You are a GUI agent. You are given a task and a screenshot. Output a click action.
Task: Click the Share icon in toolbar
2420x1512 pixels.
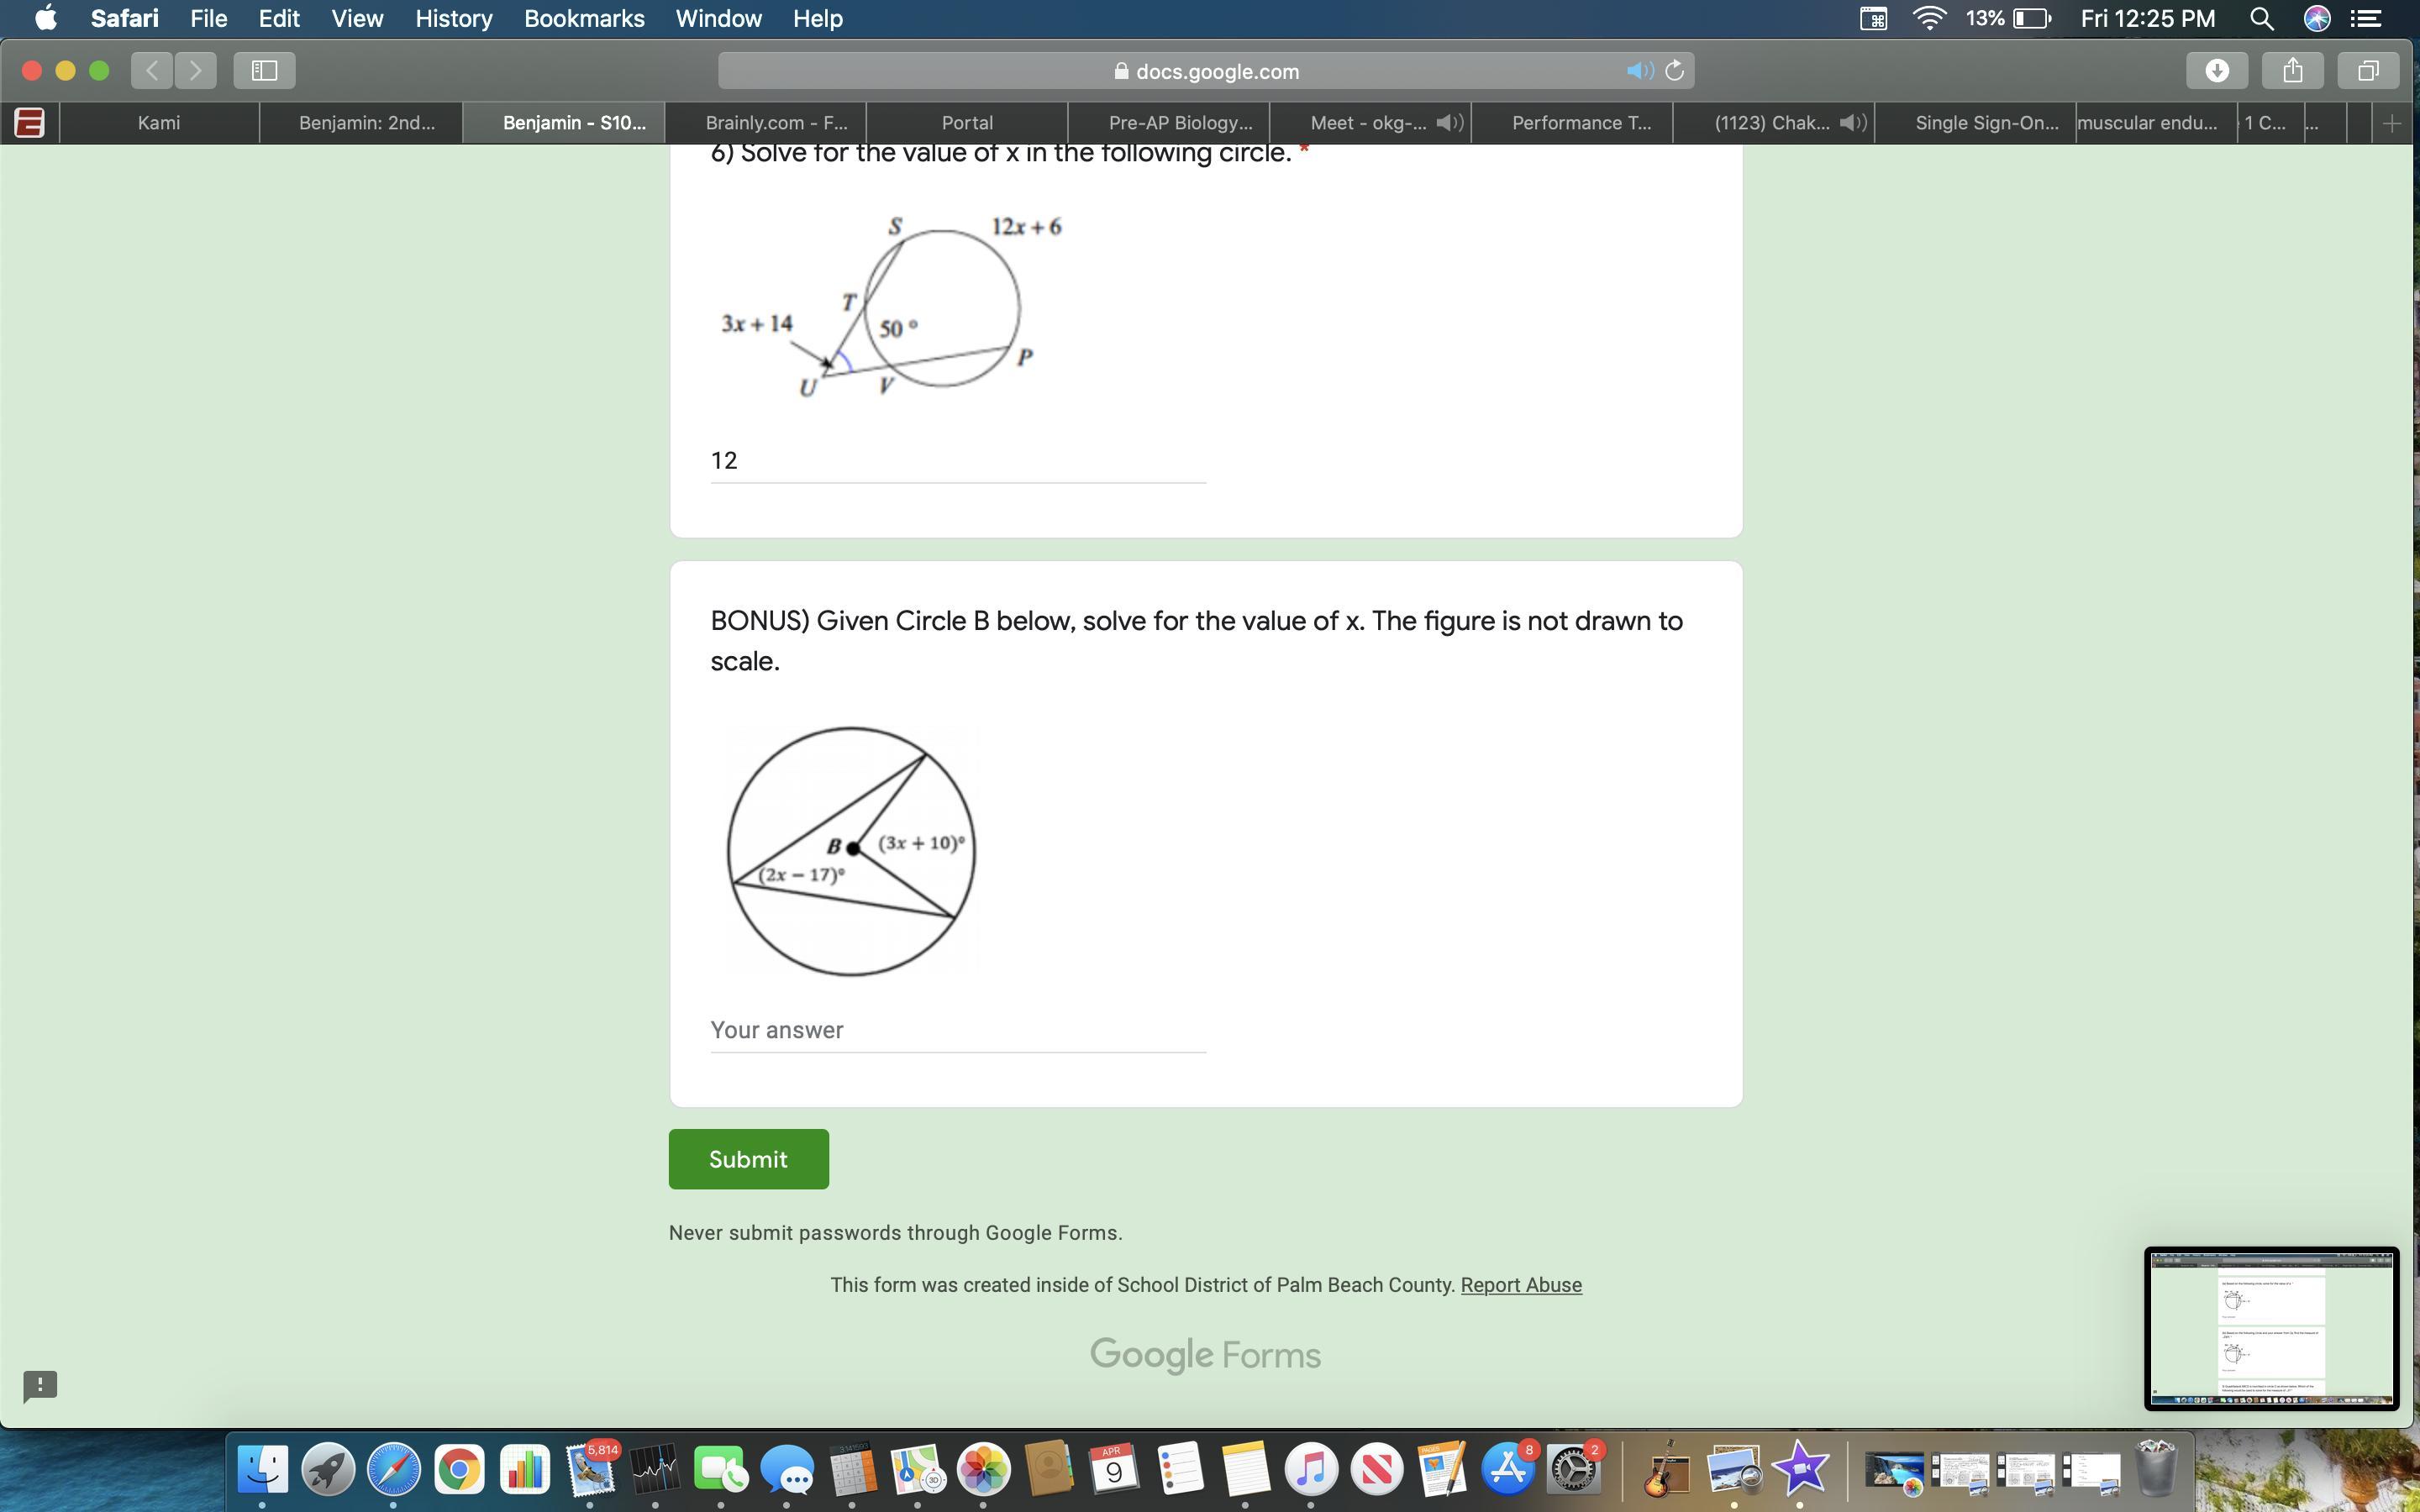point(2292,70)
